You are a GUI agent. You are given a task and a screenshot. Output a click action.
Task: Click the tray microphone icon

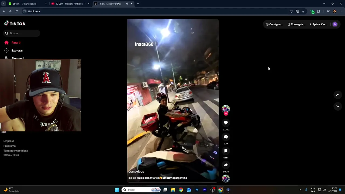pyautogui.click(x=306, y=190)
